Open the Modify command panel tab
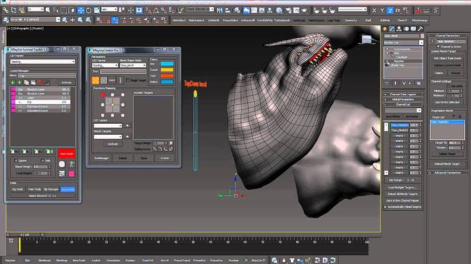 (392, 29)
